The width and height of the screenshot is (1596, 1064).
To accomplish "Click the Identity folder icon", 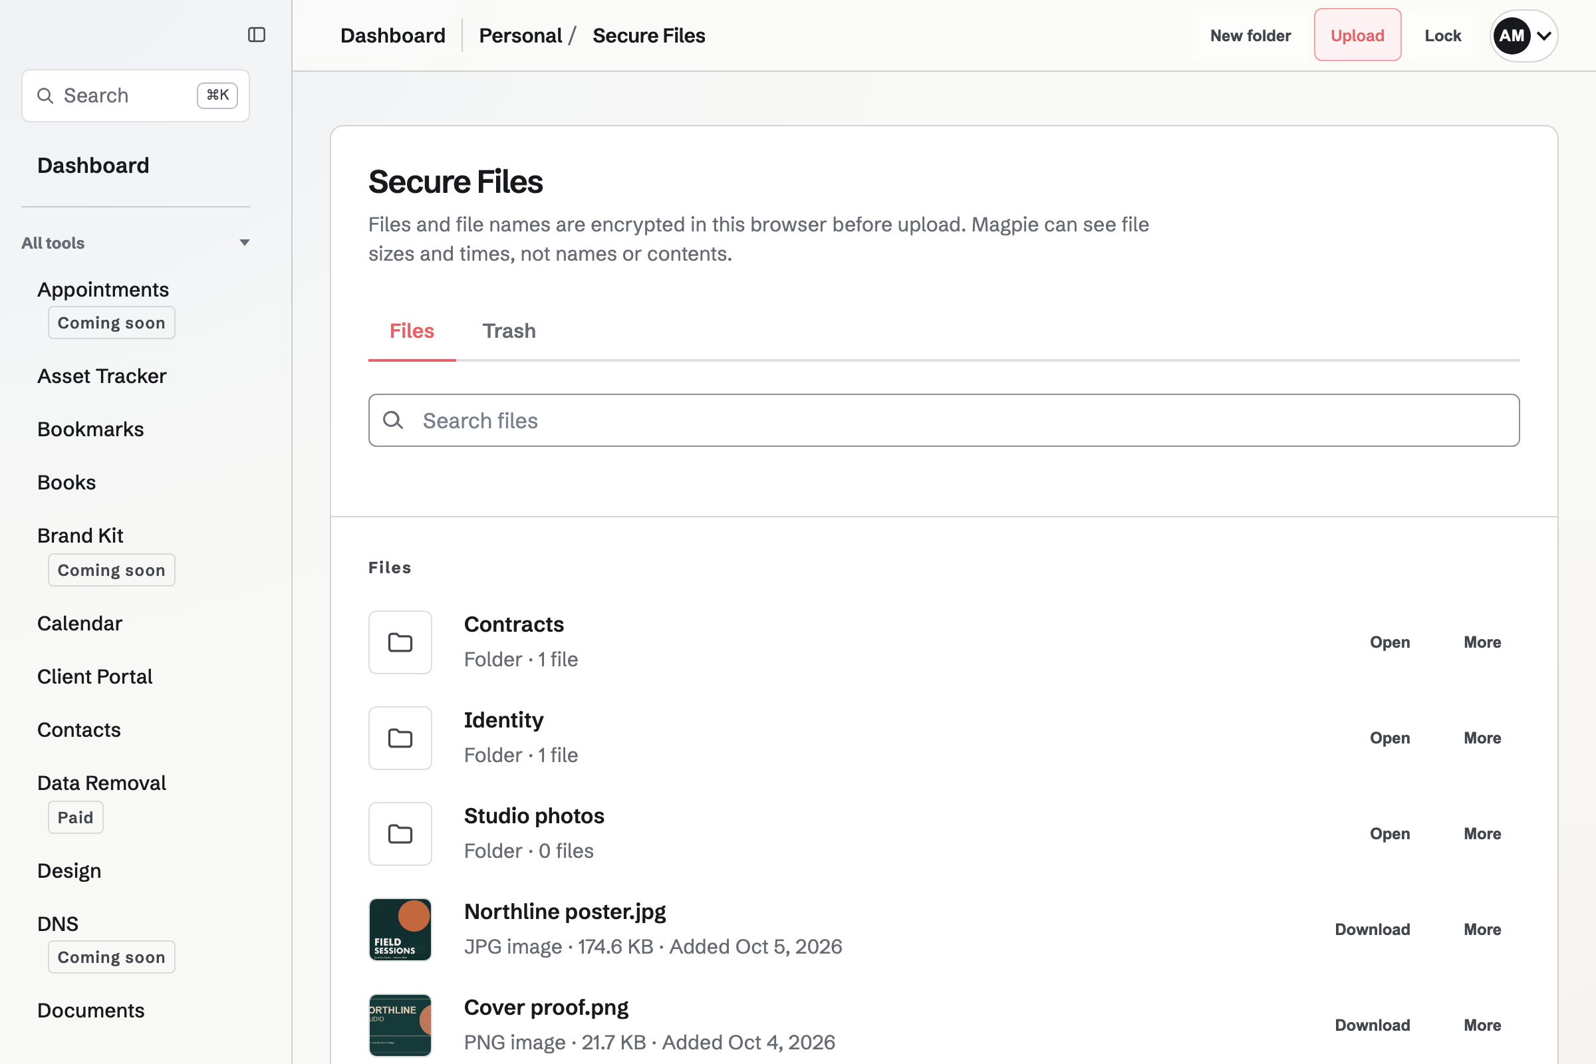I will click(400, 737).
